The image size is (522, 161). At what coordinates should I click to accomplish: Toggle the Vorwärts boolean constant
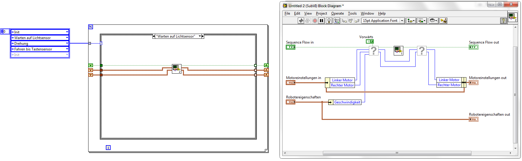tap(370, 41)
